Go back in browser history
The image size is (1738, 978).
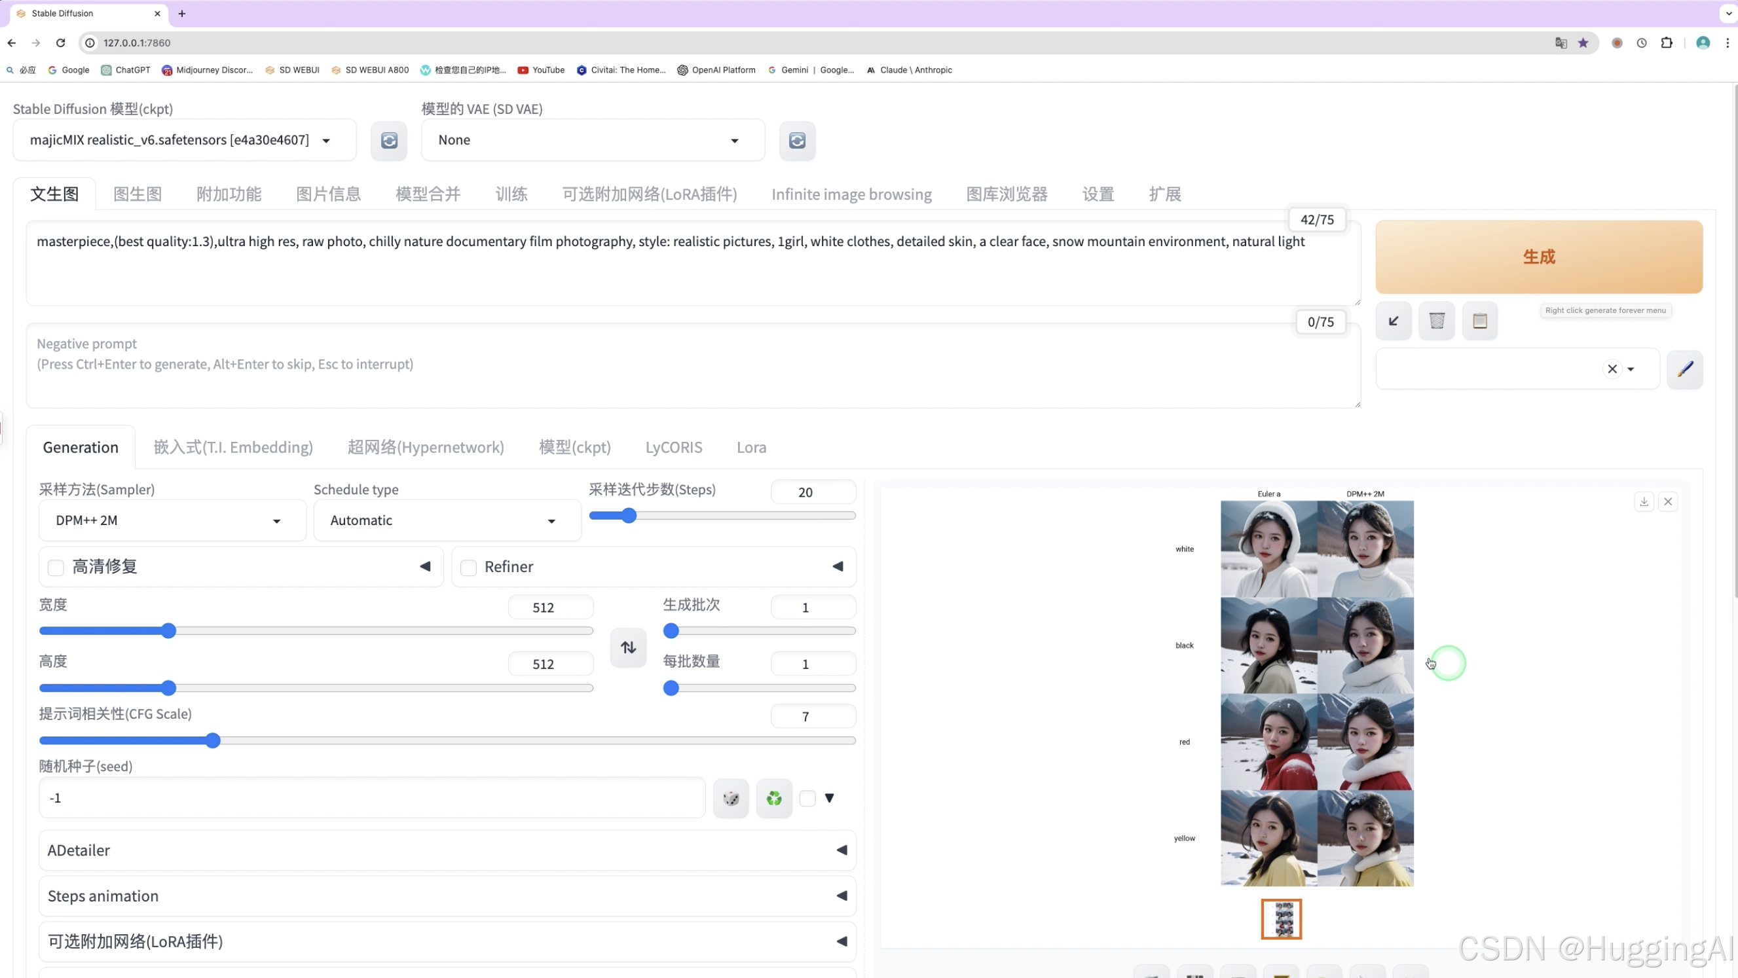tap(12, 43)
